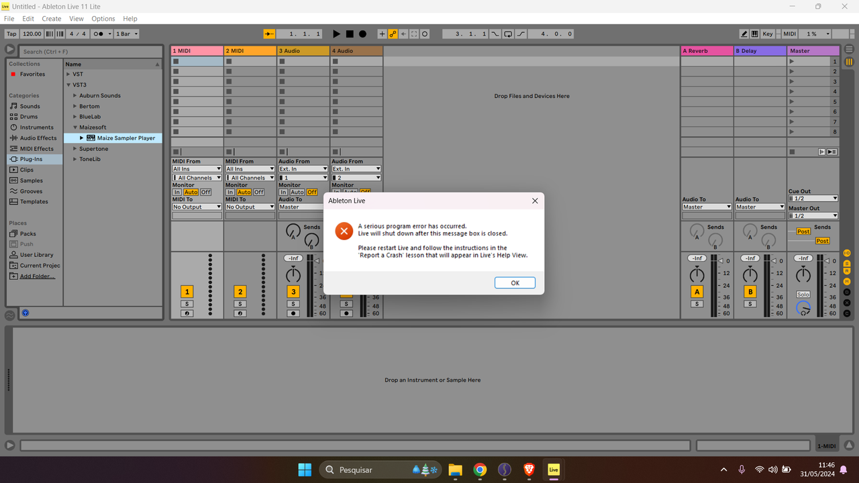Viewport: 859px width, 483px height.
Task: Toggle the Automation Arm button
Action: (x=393, y=34)
